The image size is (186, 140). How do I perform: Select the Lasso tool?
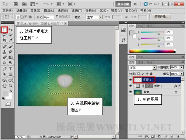tap(5, 35)
